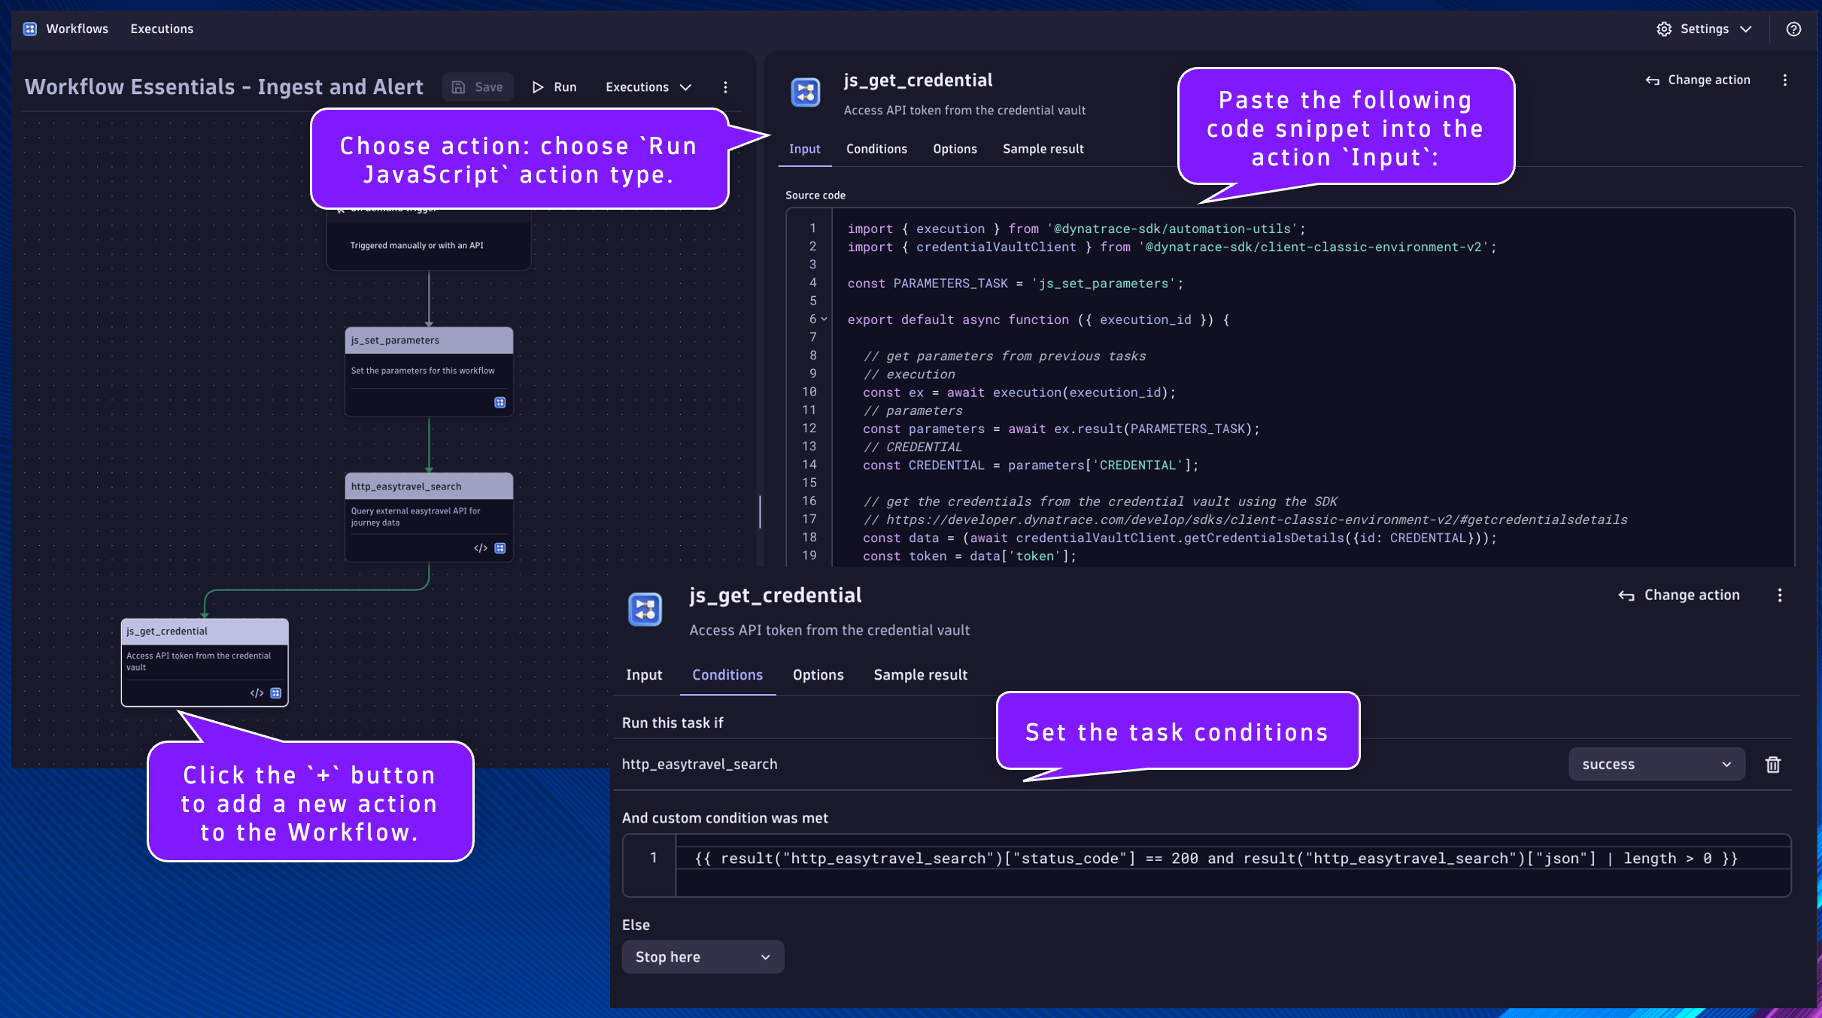
Task: Select the js_set_parameters task node
Action: click(x=429, y=371)
